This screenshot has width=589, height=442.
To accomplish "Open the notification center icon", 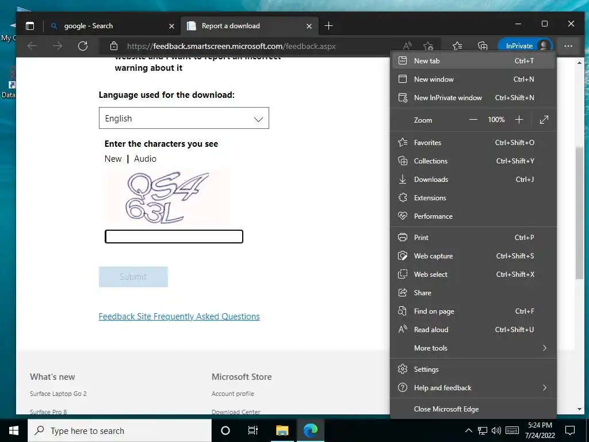I will tap(570, 430).
